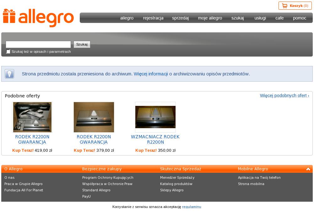Viewport: 314px width, 213px height.
Task: Open the Koszyk shopping cart
Action: click(295, 6)
